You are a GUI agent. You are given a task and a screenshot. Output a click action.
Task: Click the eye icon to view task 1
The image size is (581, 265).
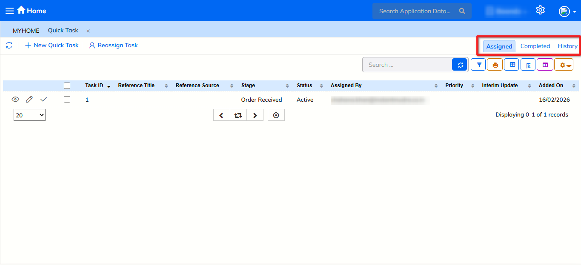[15, 100]
